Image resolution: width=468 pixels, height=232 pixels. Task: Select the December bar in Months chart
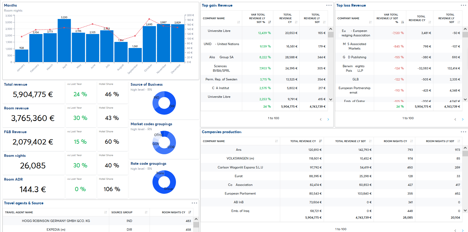coord(178,43)
